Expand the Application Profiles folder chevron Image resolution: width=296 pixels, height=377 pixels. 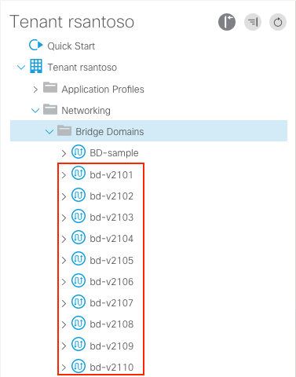[x=35, y=90]
